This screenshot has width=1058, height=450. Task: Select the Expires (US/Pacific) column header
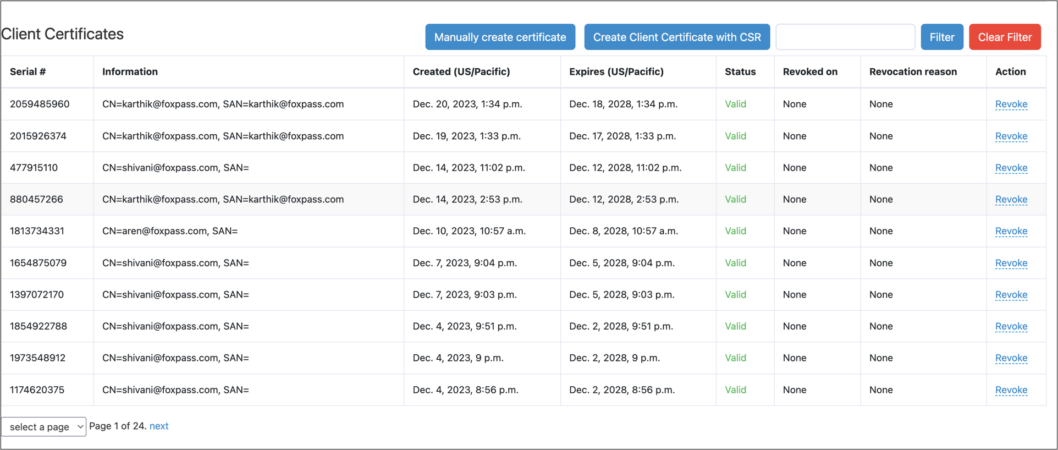point(616,72)
